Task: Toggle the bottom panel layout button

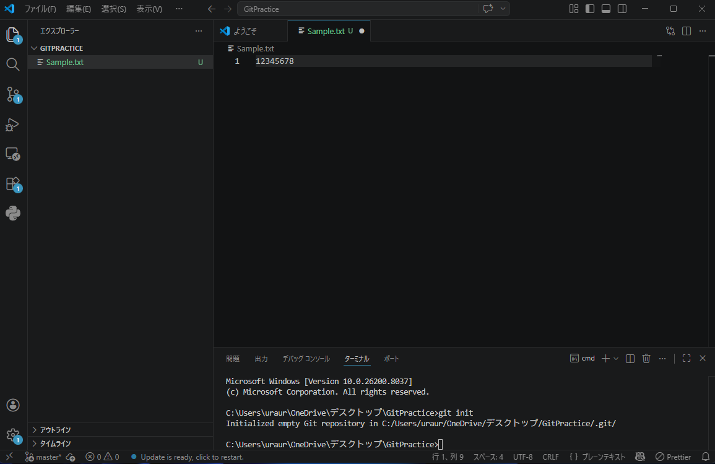Action: [x=606, y=9]
